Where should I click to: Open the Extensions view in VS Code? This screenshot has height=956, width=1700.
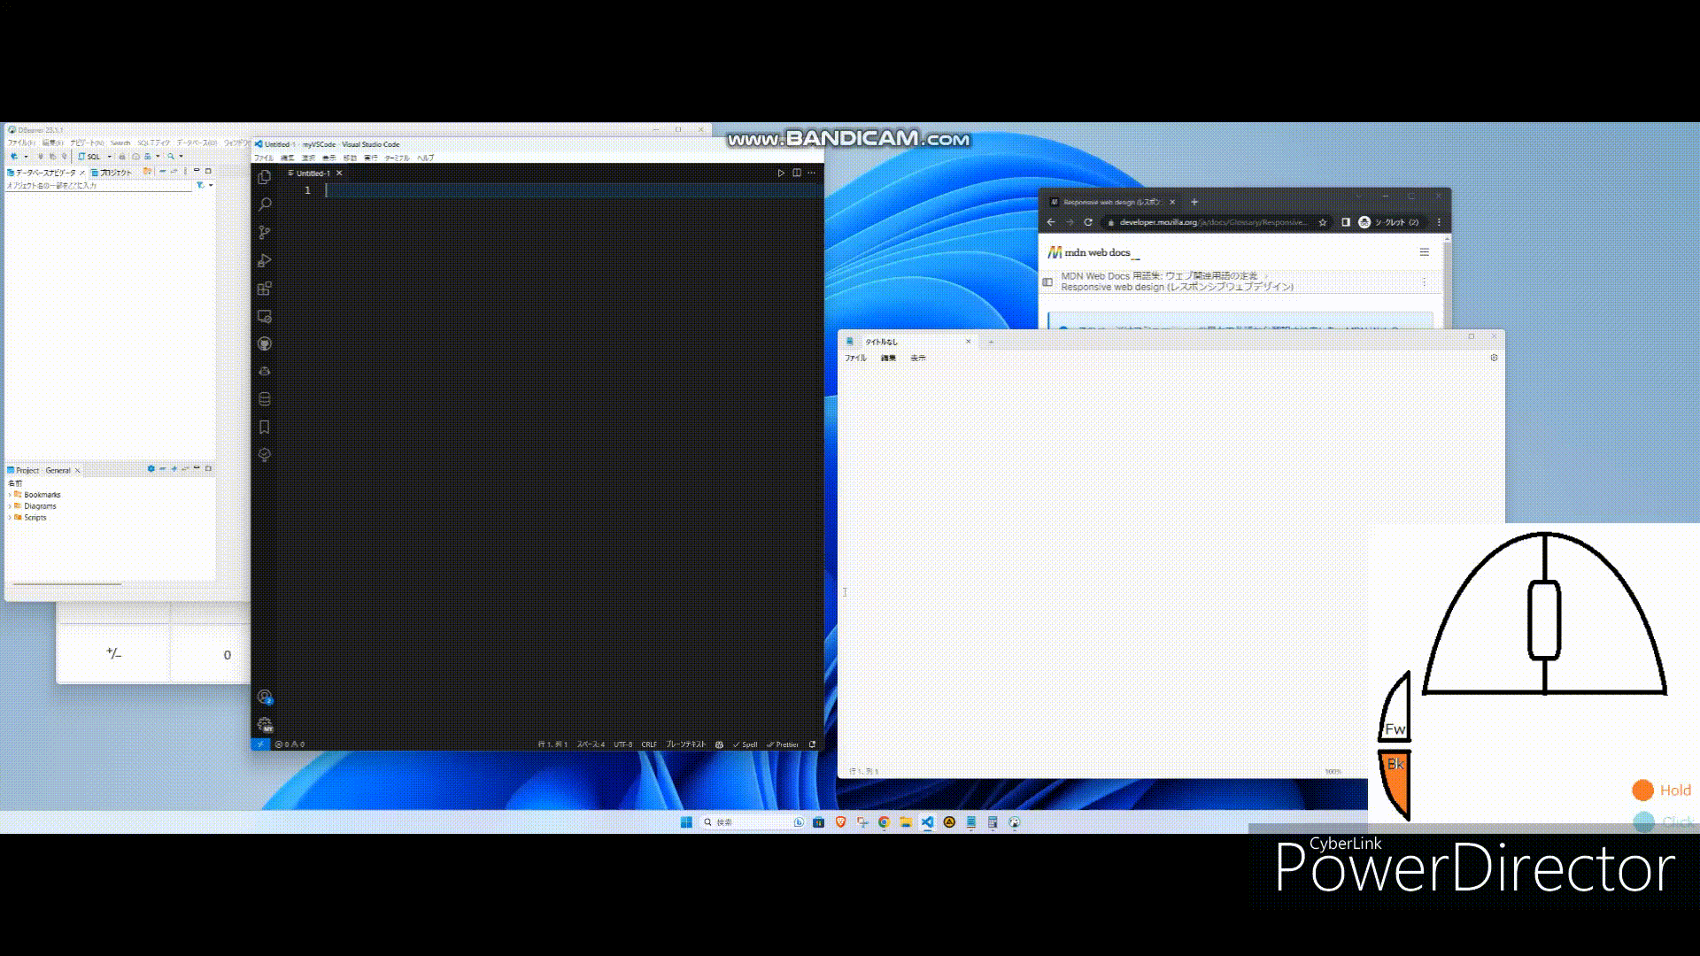tap(264, 289)
